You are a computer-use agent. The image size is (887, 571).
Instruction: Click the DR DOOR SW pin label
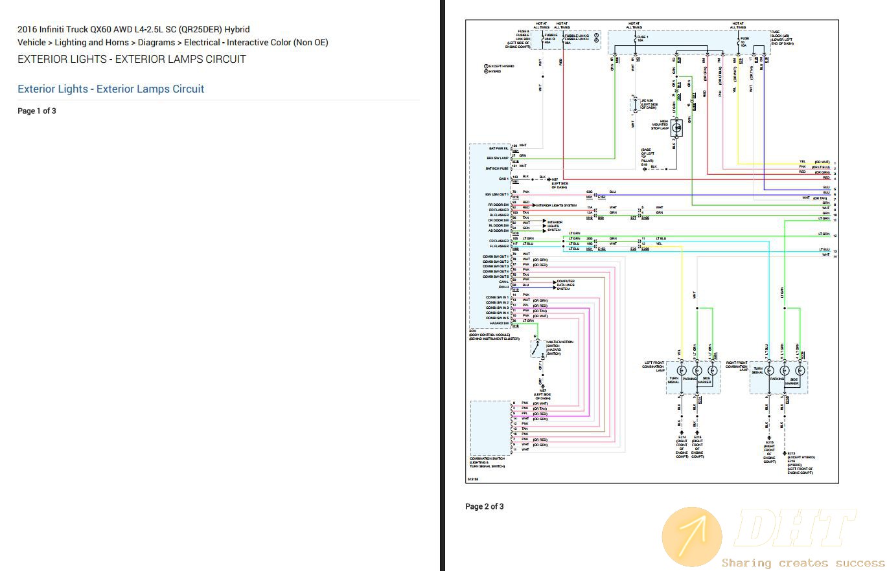tap(499, 220)
